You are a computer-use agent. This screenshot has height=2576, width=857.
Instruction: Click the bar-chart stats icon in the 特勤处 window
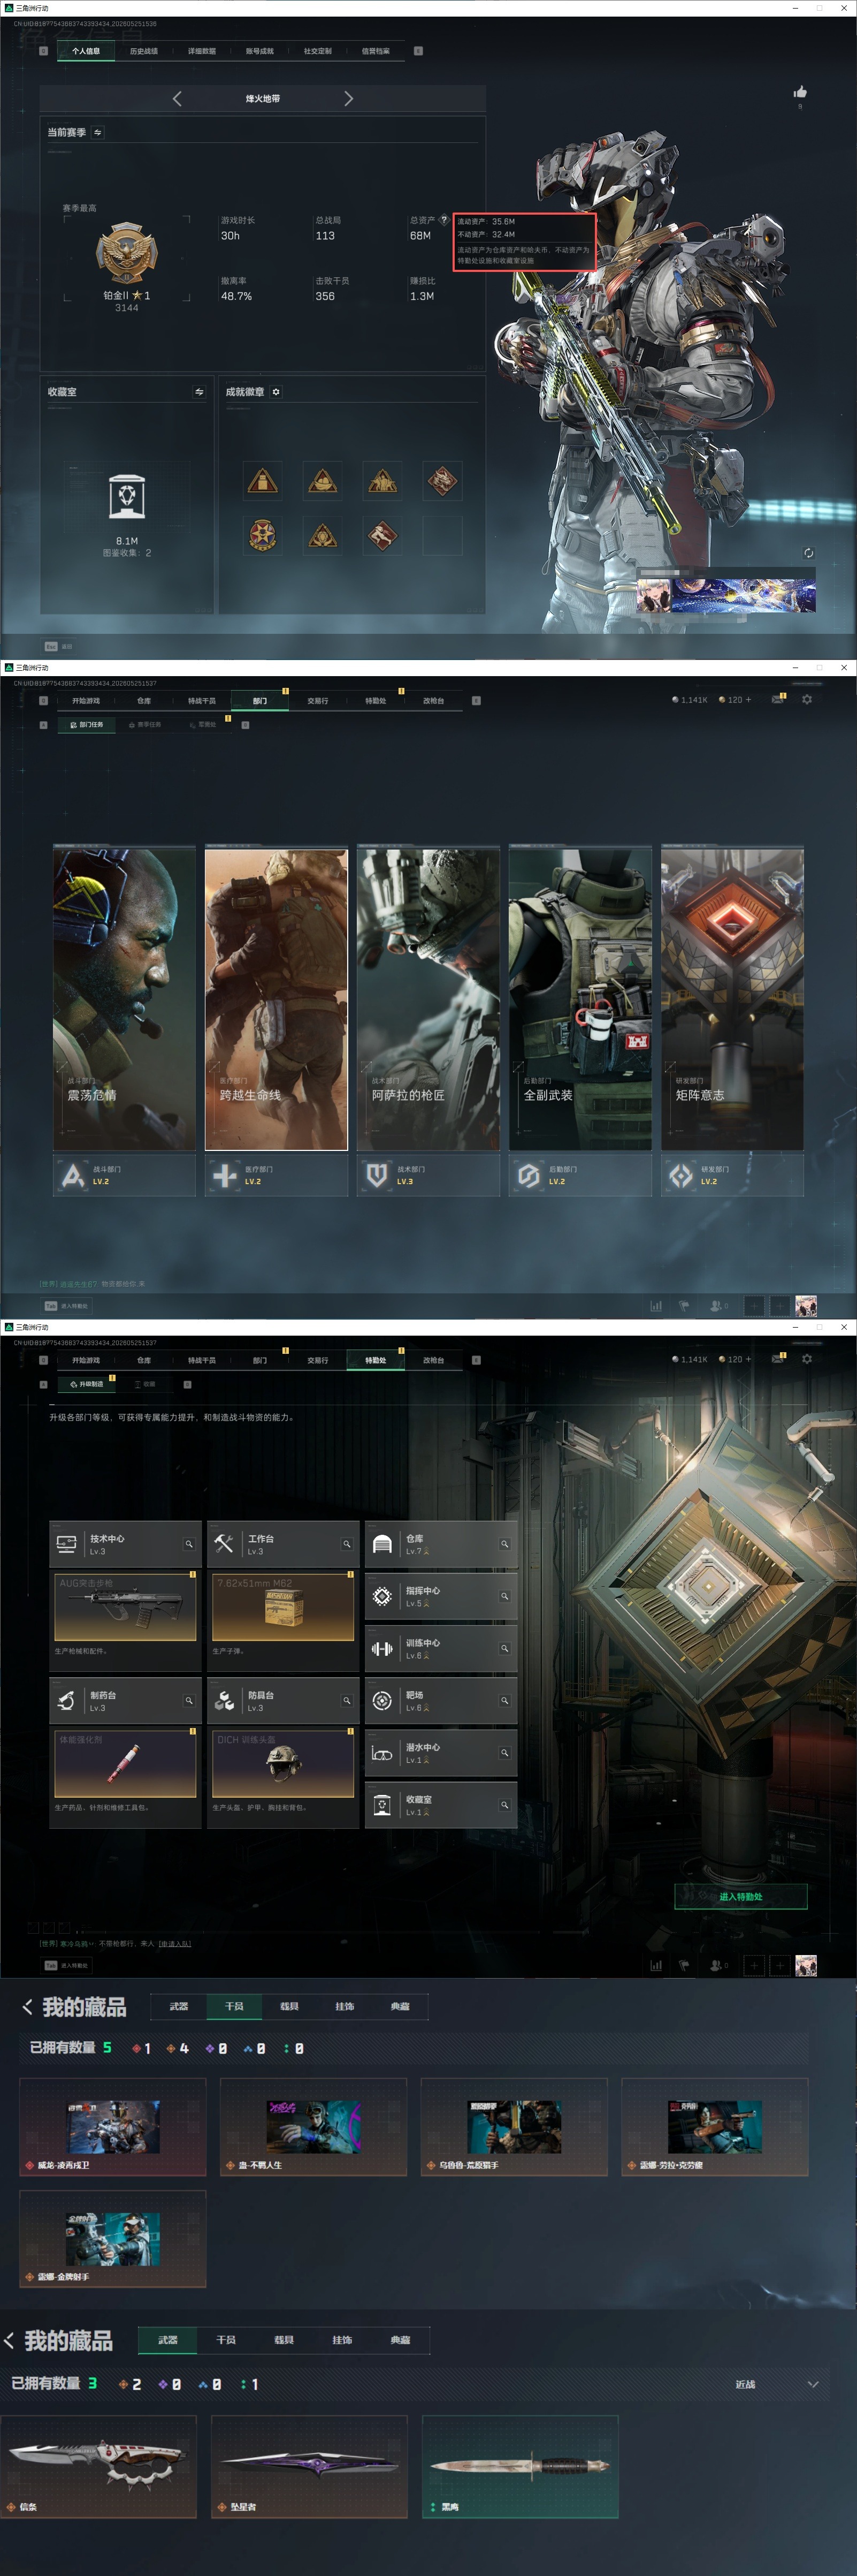(x=656, y=1965)
